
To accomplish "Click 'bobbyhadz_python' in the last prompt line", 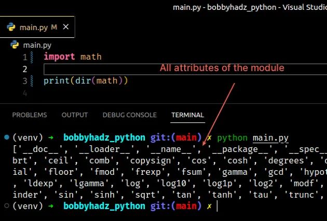I will pos(104,206).
